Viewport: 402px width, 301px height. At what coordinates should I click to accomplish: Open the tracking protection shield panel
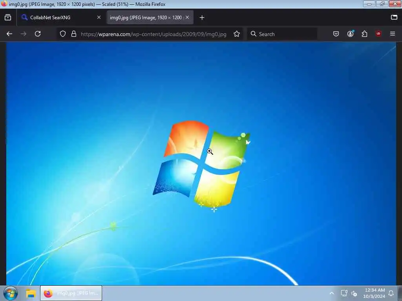[63, 34]
